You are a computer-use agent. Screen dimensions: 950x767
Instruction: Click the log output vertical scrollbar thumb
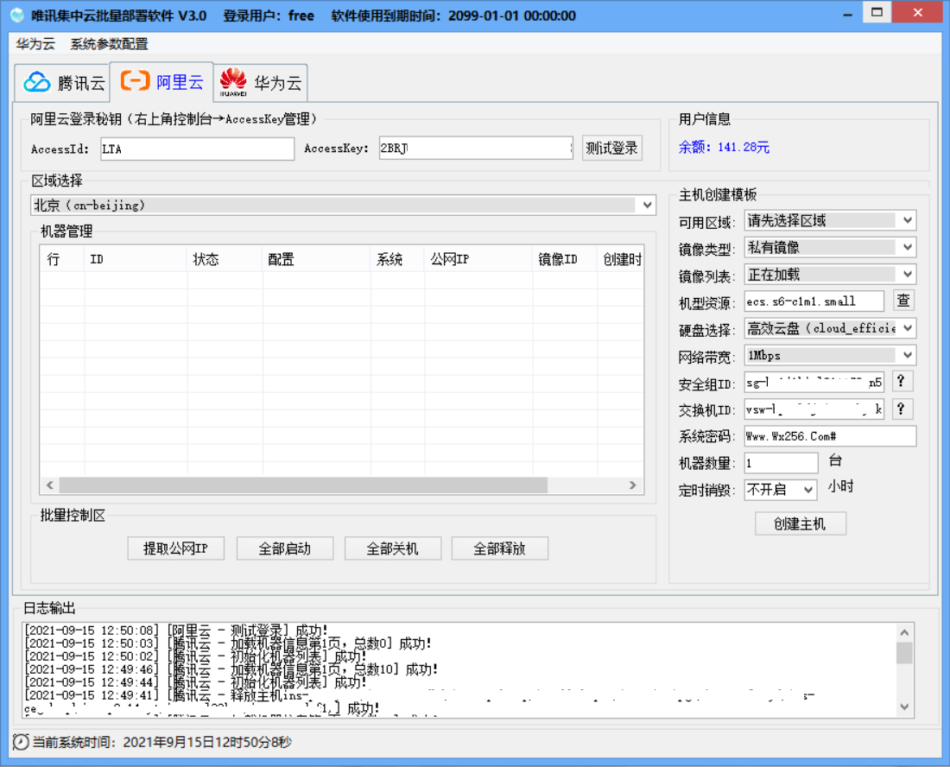coord(904,653)
